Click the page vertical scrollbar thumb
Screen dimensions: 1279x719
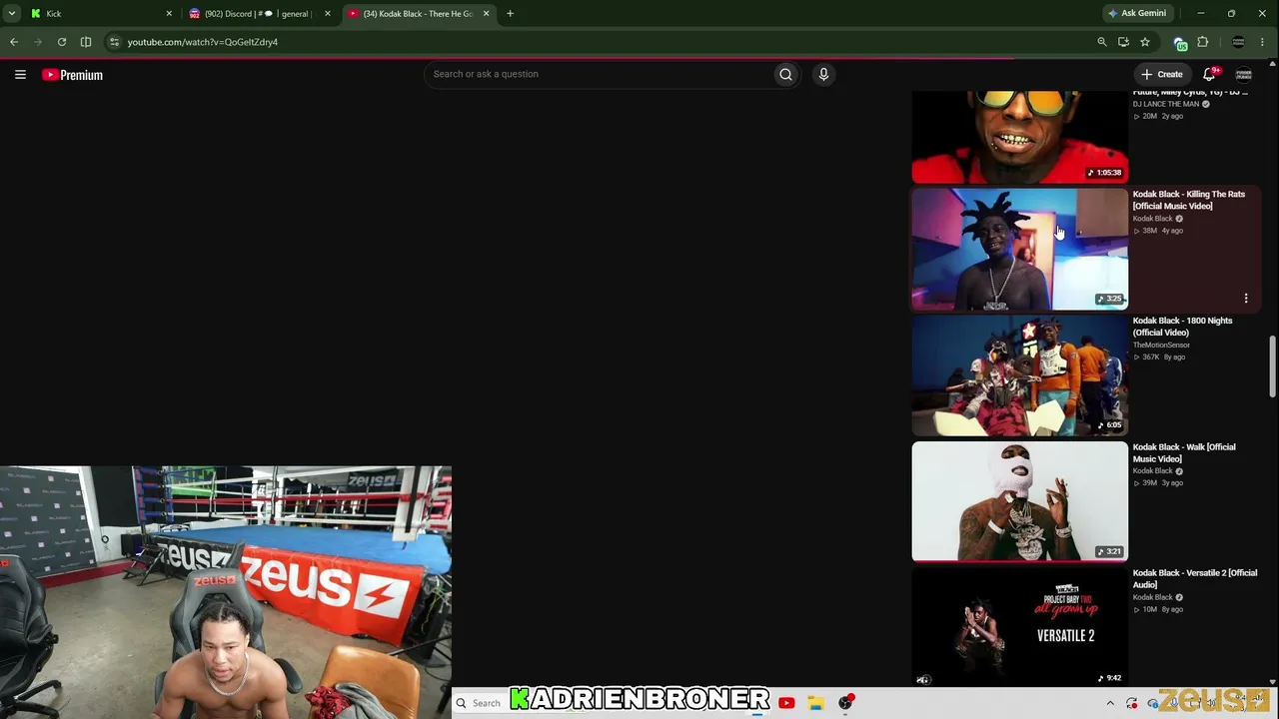coord(1272,367)
